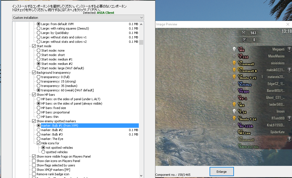Select 'not spotted vehicles' radio option

(43, 148)
